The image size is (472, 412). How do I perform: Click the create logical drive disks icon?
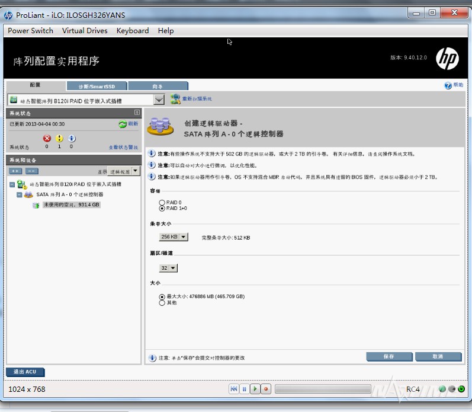(x=160, y=126)
